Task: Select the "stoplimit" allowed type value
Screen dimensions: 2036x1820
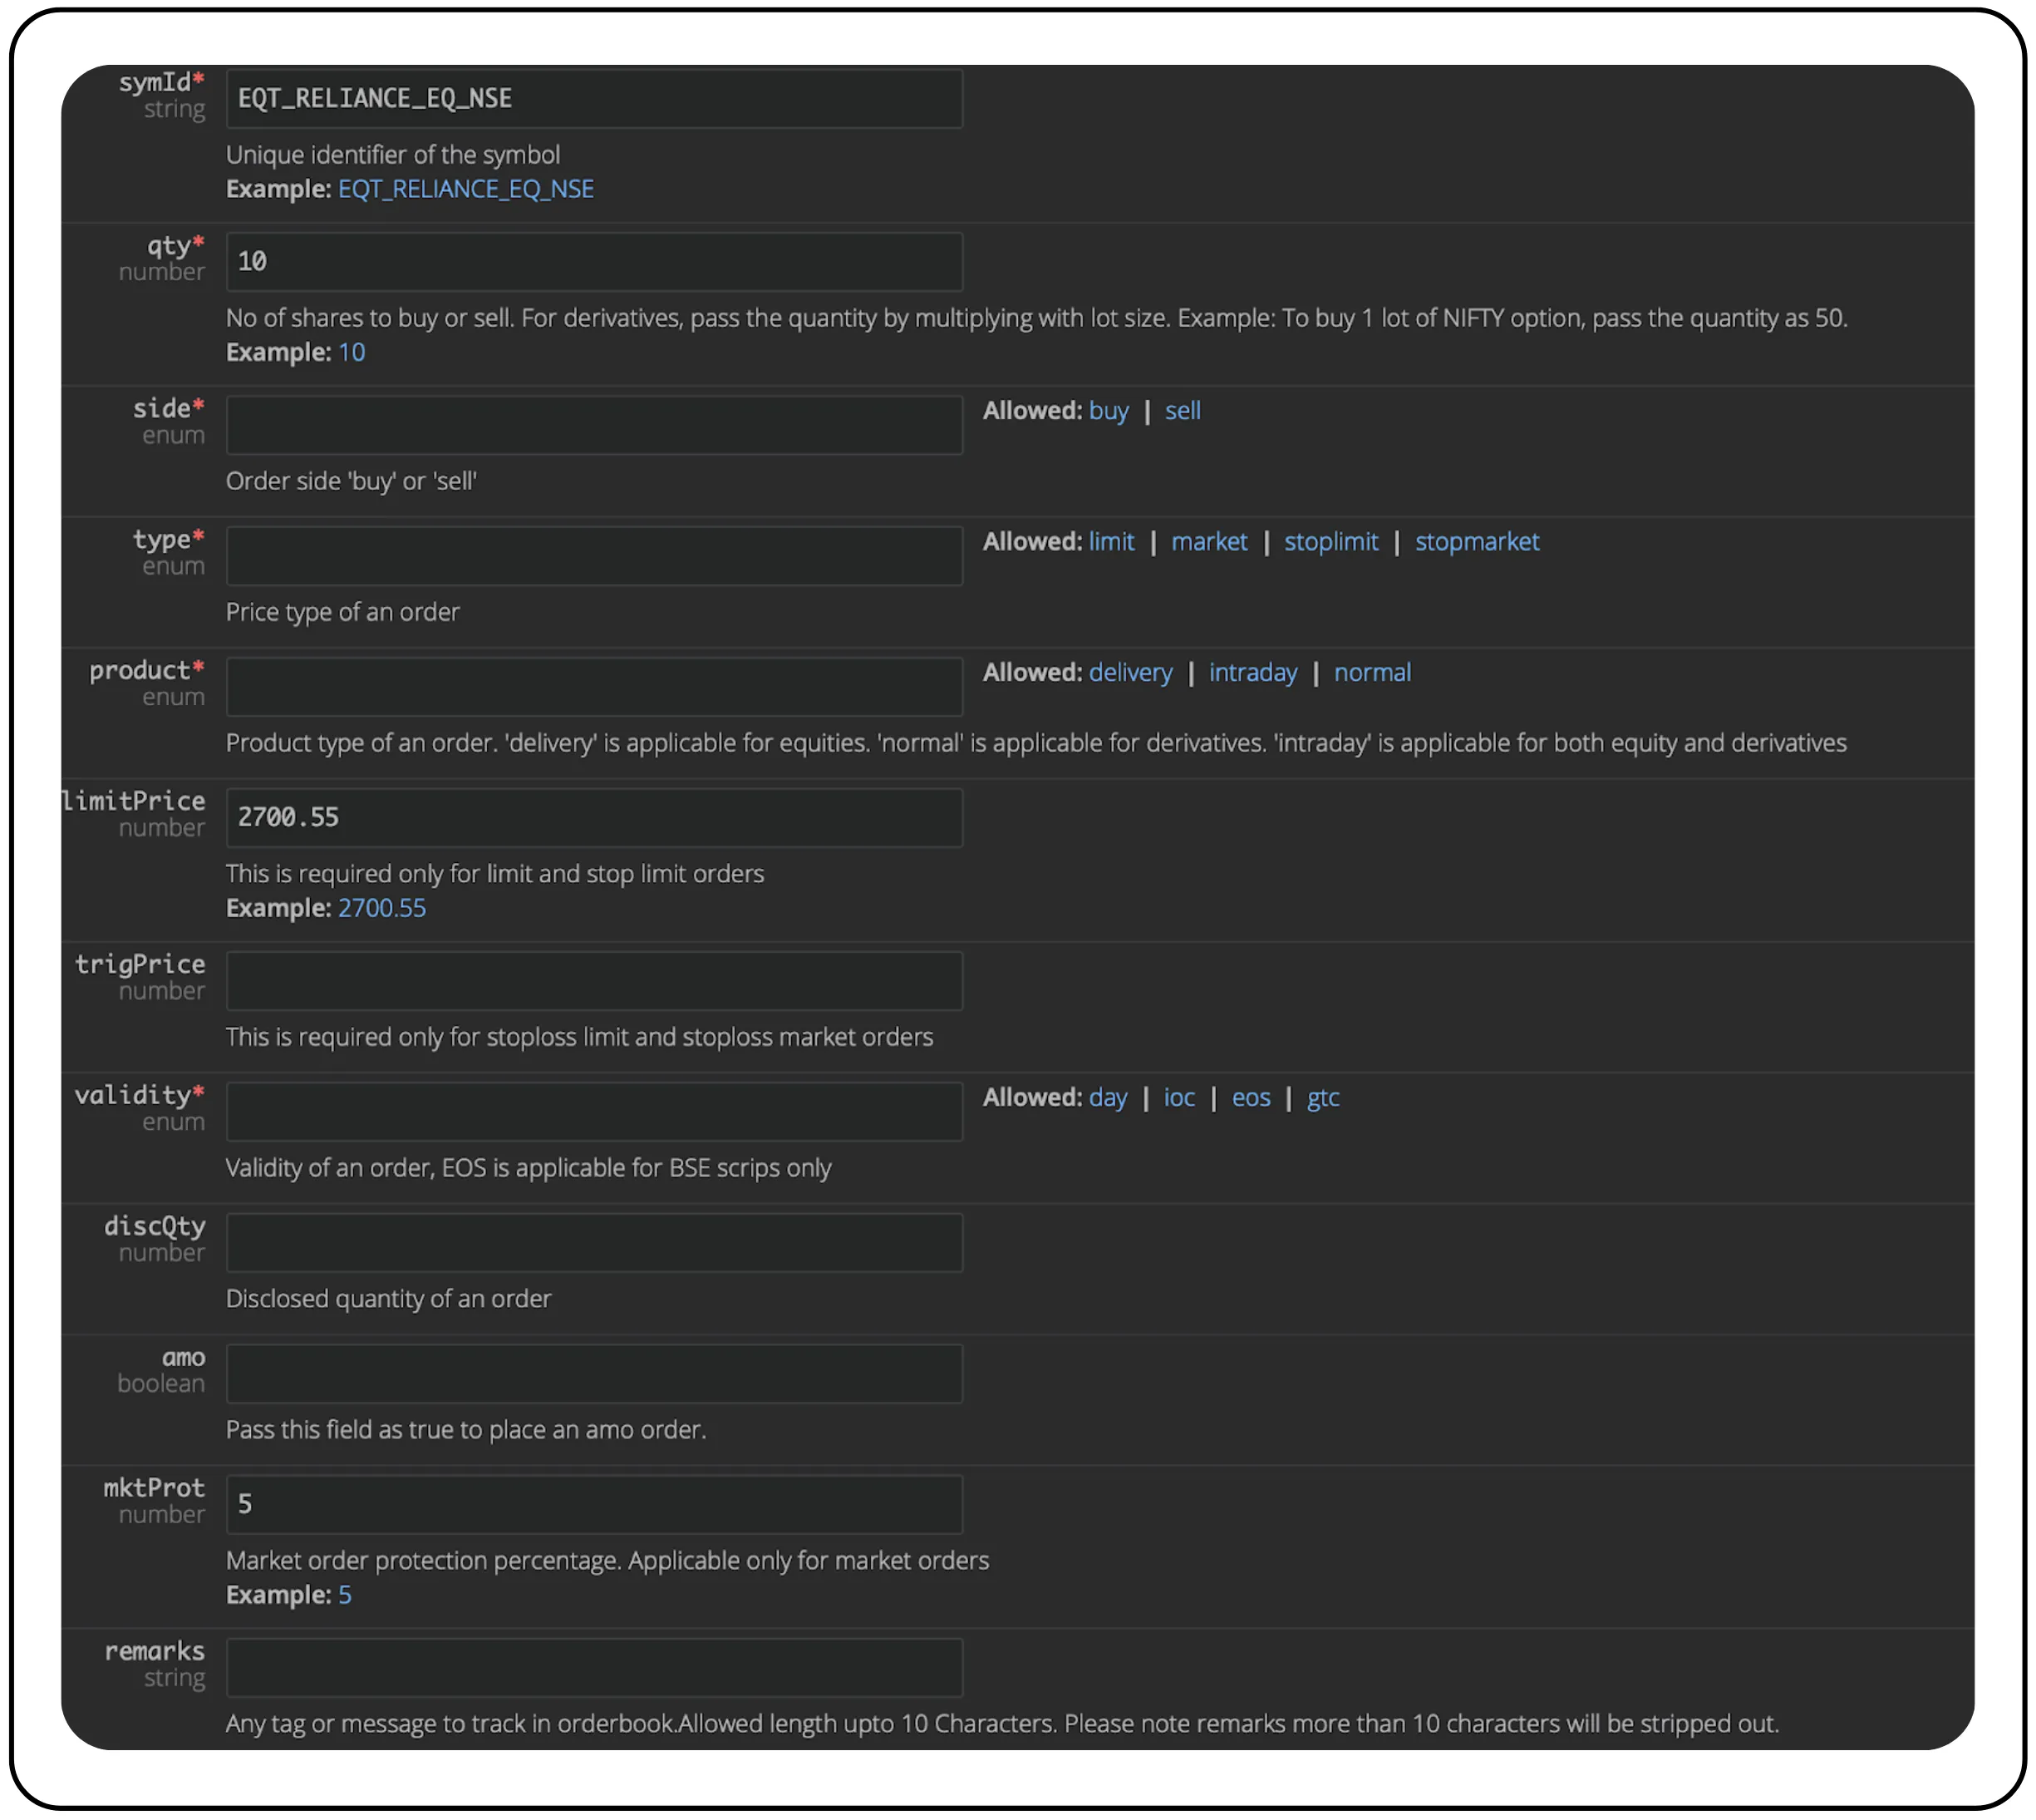Action: click(1331, 541)
